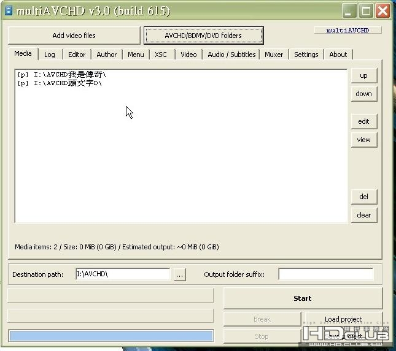Open the Video tab

click(x=188, y=55)
